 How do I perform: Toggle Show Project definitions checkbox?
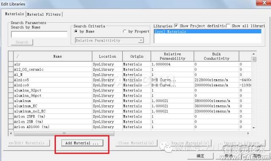[x=176, y=26]
